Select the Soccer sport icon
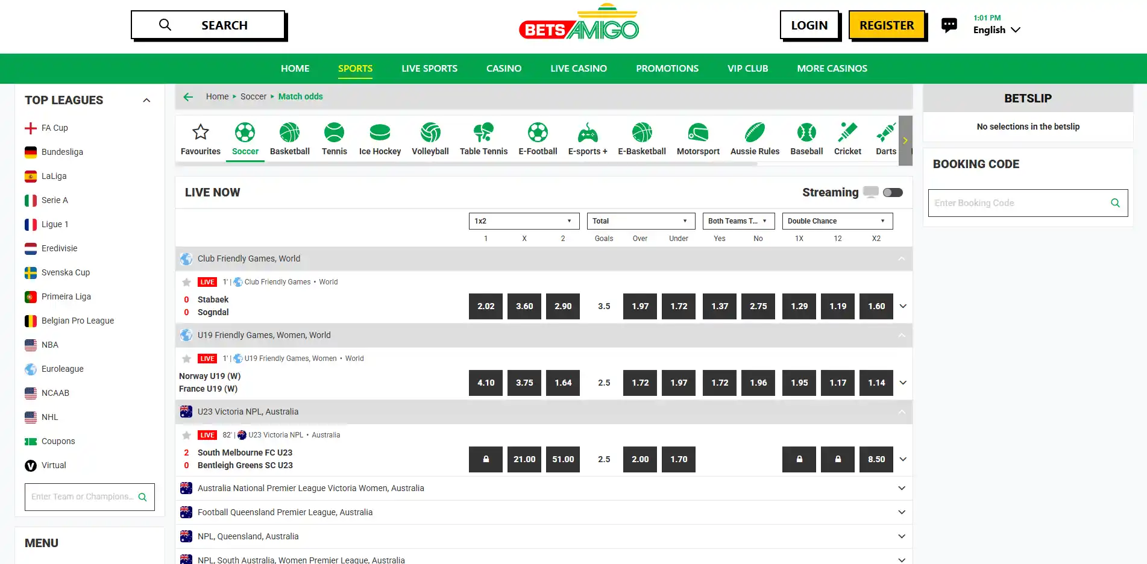The image size is (1147, 564). click(x=245, y=132)
